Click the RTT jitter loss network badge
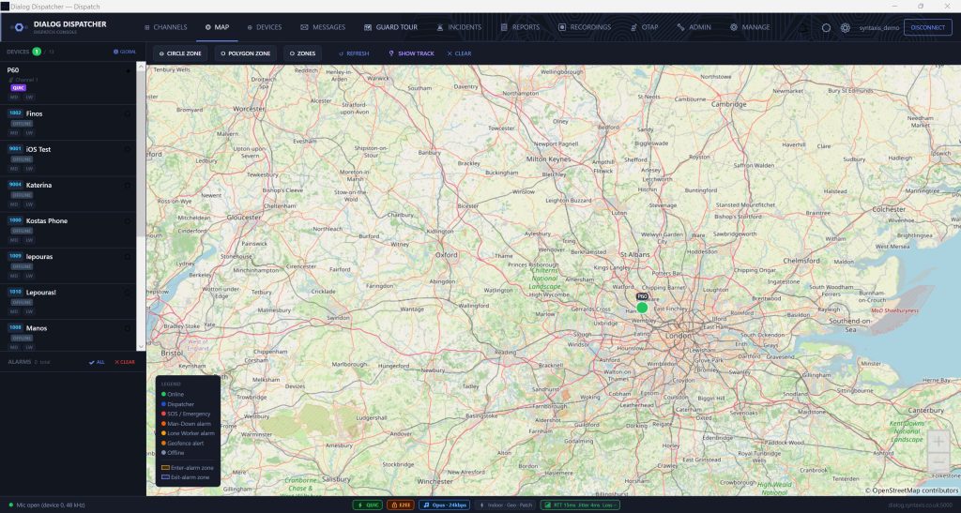 (x=580, y=505)
